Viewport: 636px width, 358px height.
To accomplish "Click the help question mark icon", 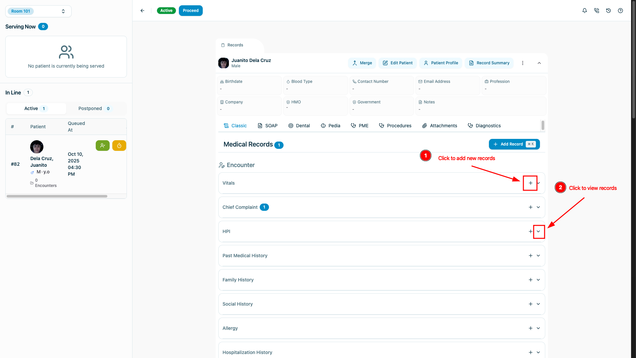I will (620, 11).
